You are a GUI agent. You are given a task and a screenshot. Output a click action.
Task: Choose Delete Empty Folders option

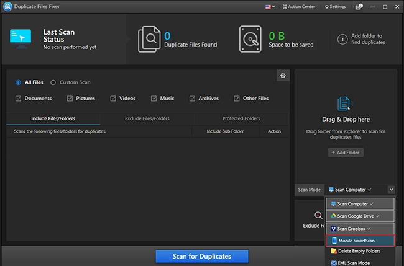pos(360,251)
